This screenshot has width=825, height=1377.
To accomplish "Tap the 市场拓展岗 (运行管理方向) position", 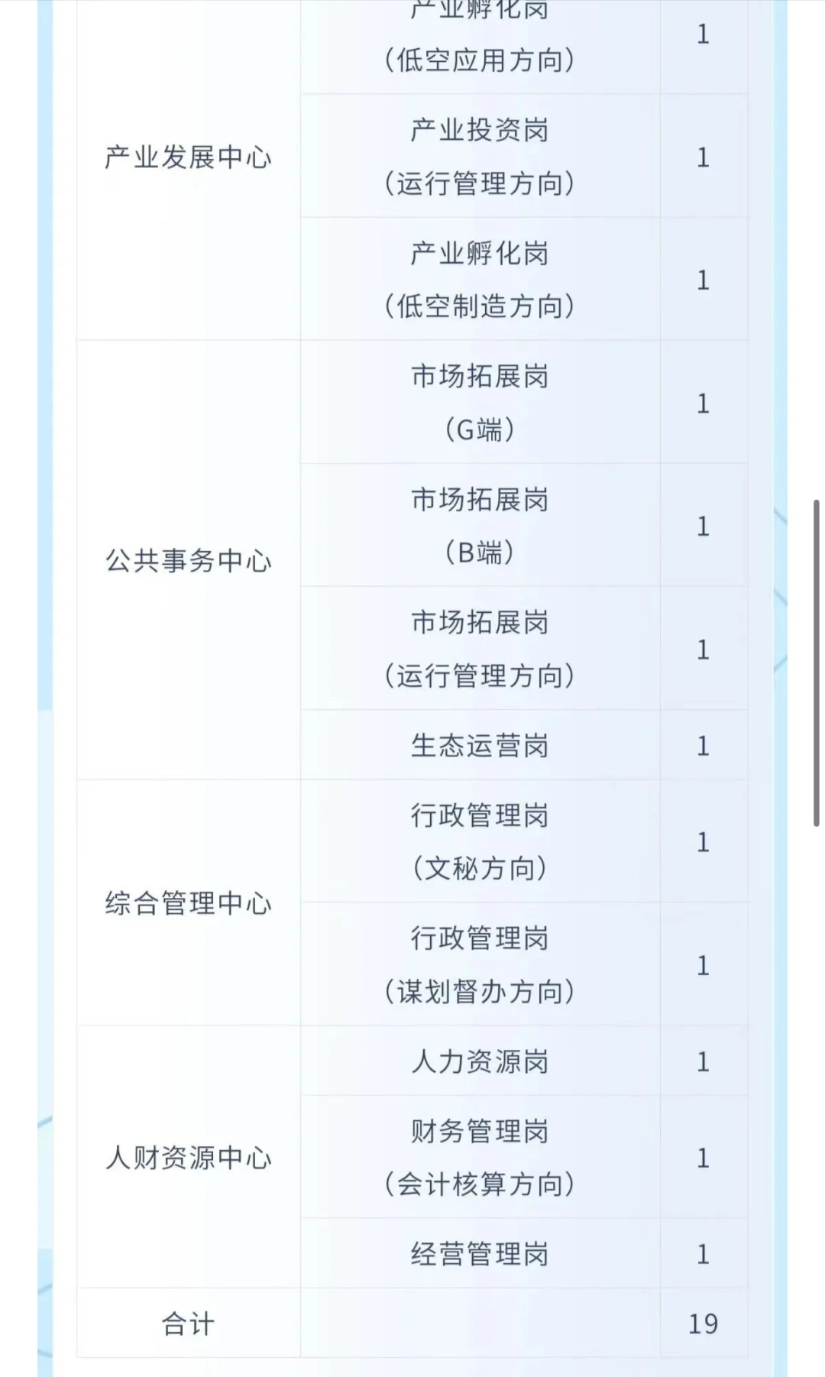I will (x=480, y=649).
